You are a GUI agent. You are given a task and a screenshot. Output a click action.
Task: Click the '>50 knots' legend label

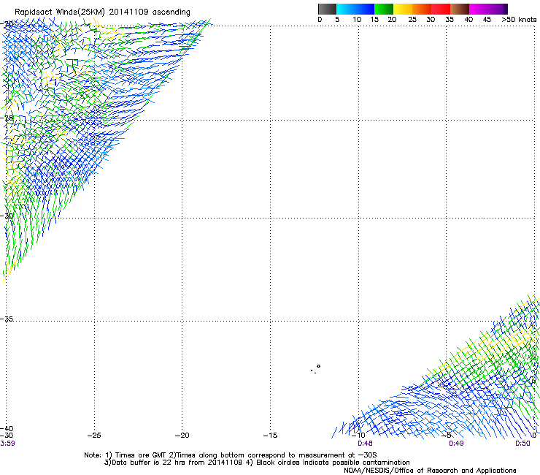(x=519, y=20)
